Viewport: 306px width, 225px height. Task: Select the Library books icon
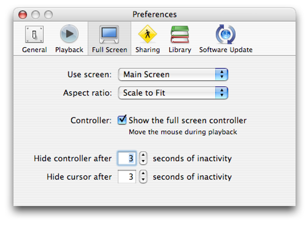180,35
